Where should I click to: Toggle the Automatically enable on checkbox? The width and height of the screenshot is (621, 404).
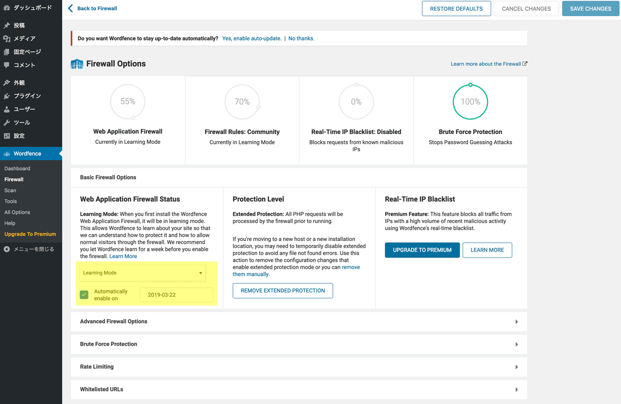(x=84, y=295)
